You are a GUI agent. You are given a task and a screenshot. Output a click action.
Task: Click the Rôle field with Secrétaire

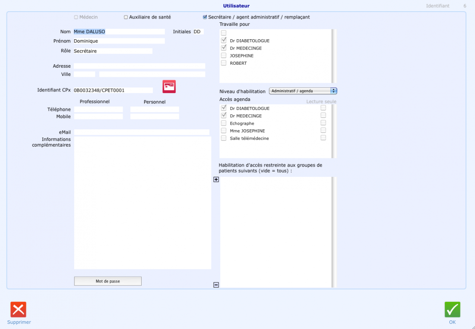point(113,51)
